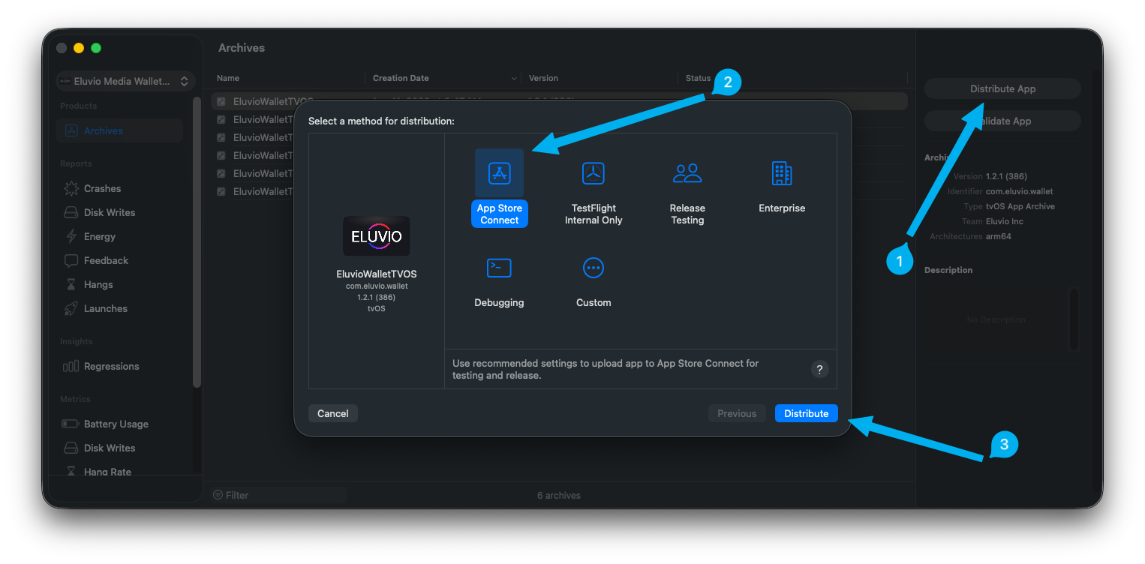
Task: Open the Crashes report
Action: pos(119,188)
